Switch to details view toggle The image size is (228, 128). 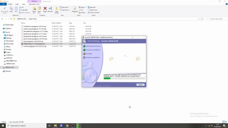coord(224,122)
